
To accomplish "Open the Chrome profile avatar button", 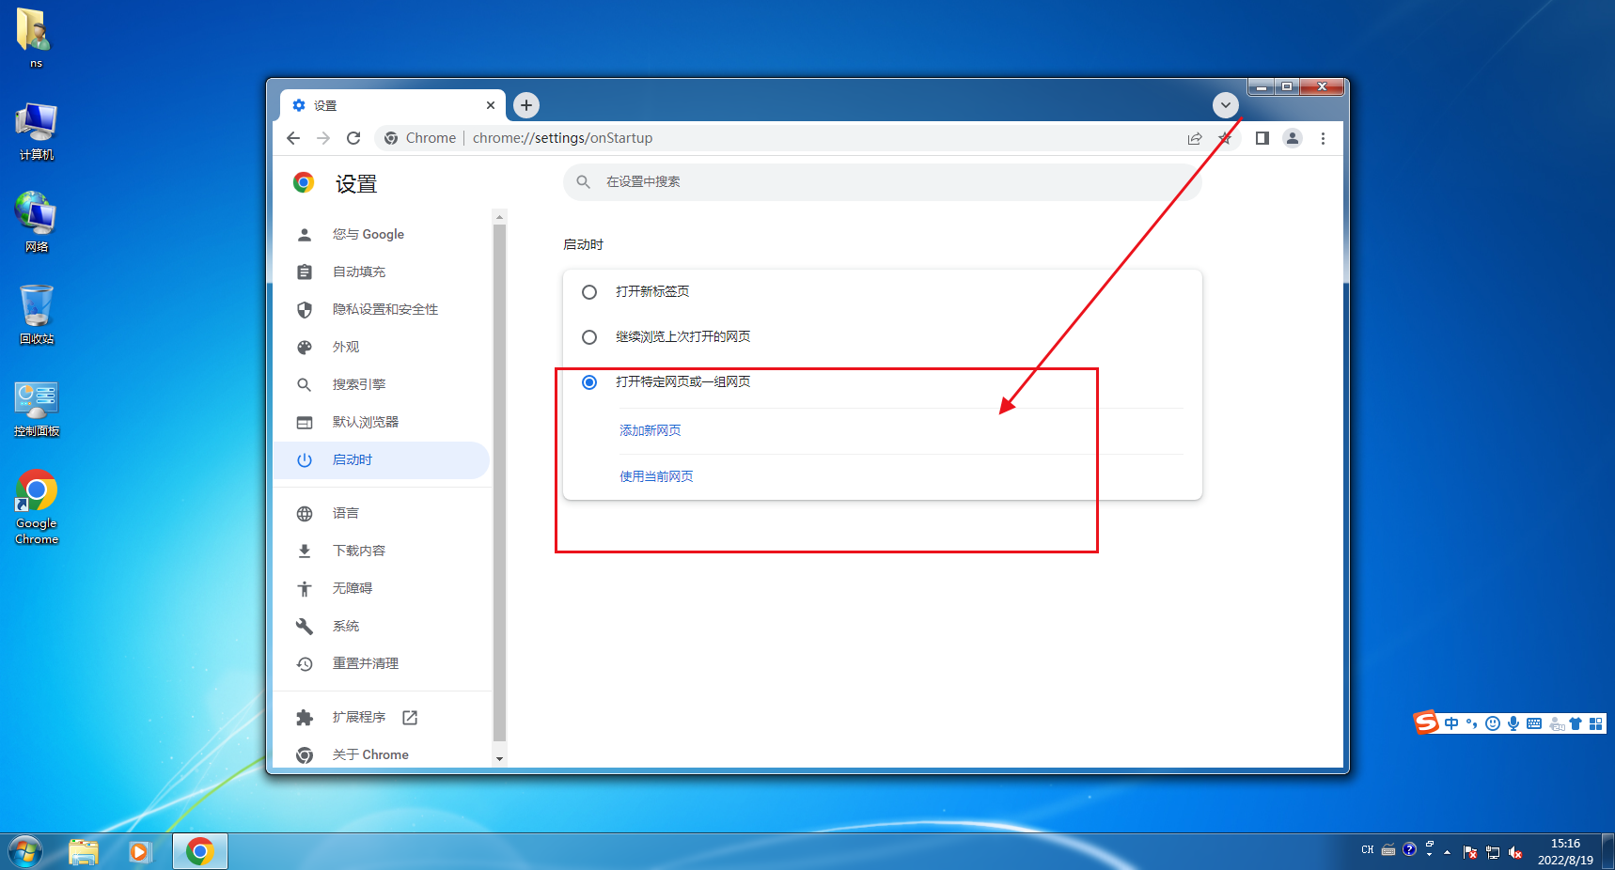I will coord(1293,138).
